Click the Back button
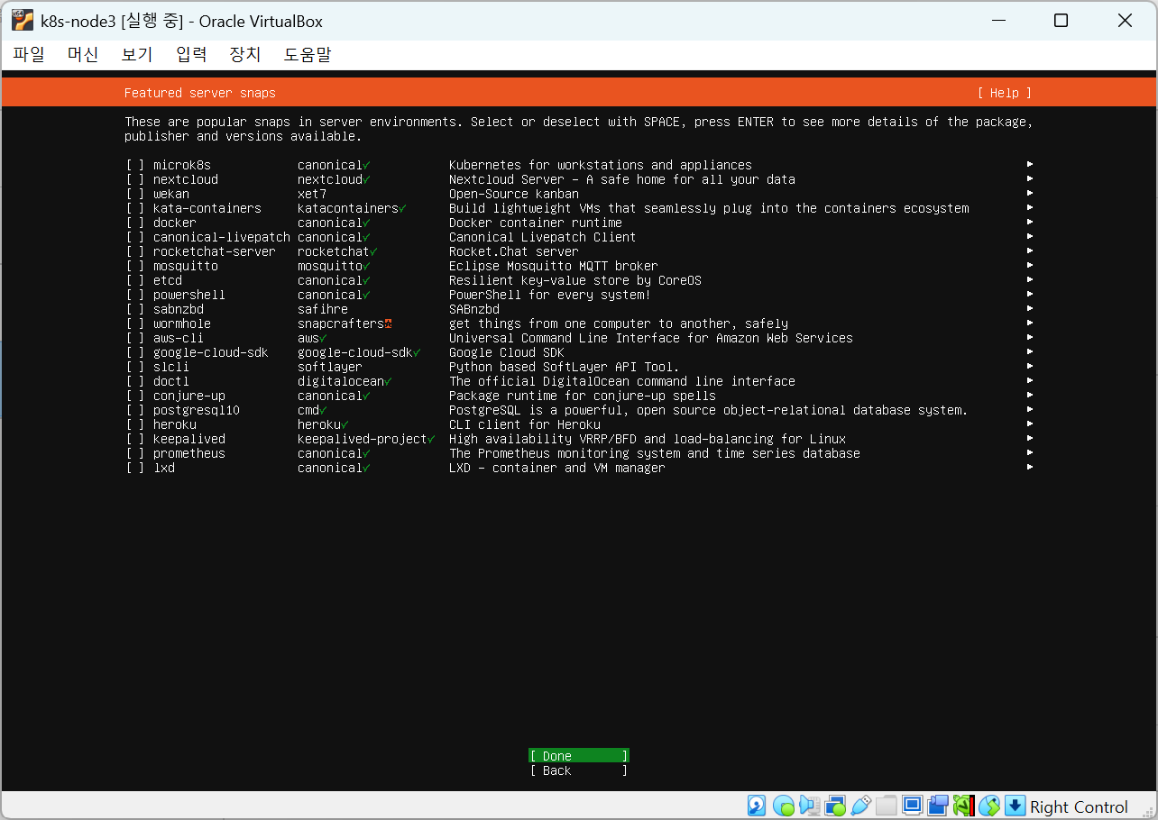This screenshot has width=1158, height=820. click(x=579, y=770)
